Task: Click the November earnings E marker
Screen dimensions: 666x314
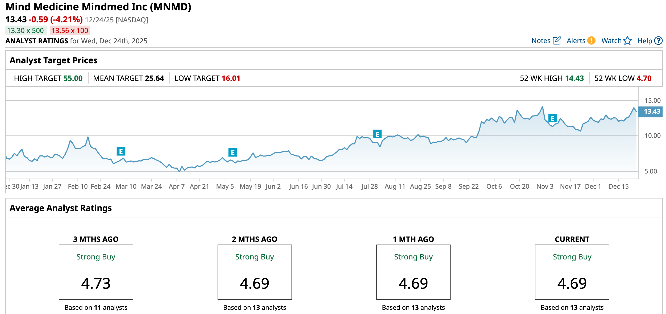Action: point(552,118)
